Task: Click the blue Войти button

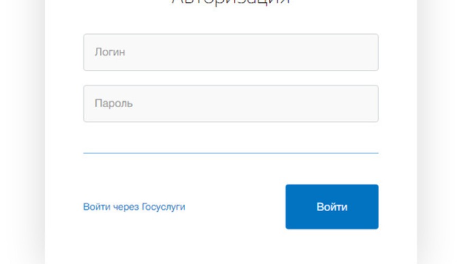Action: pyautogui.click(x=332, y=207)
